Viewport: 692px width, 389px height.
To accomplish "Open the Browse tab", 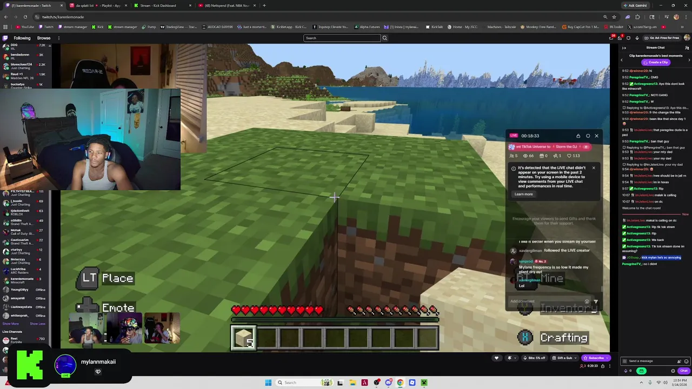I will click(x=44, y=38).
